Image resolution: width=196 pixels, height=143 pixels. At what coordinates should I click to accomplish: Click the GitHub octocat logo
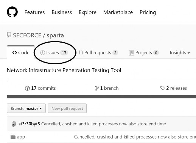[x=12, y=12]
